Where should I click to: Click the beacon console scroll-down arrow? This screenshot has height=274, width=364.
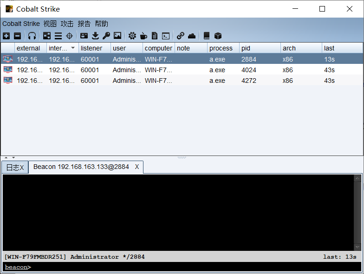(357, 247)
